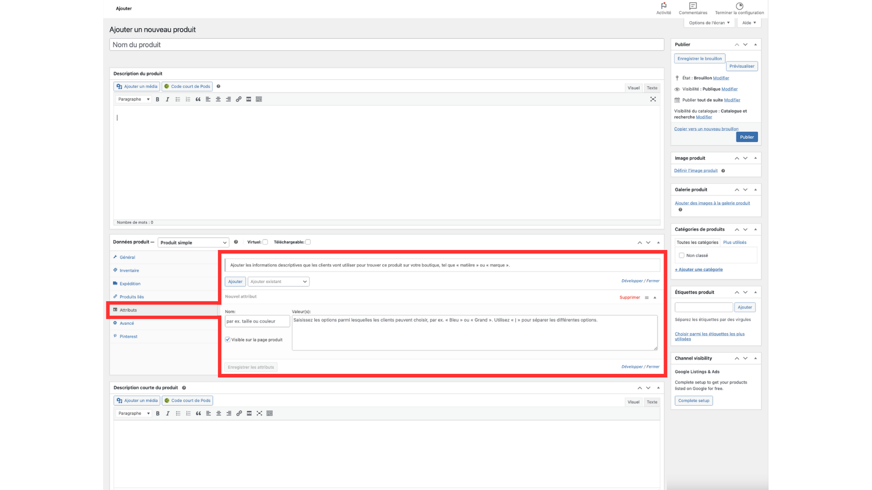Toggle bold in product description editor

pyautogui.click(x=158, y=99)
